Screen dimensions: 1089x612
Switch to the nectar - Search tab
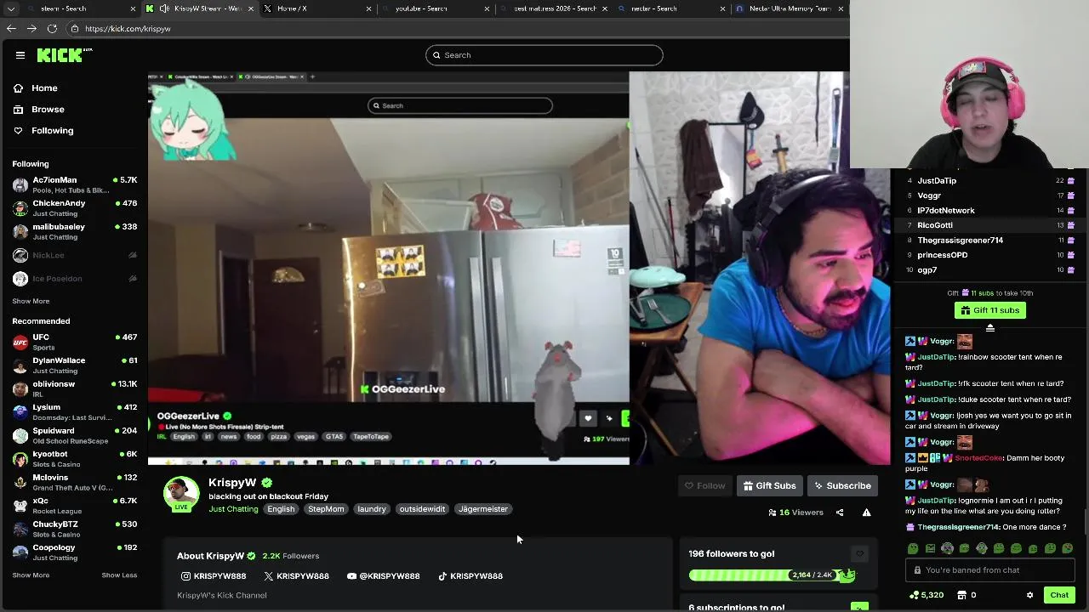(655, 8)
